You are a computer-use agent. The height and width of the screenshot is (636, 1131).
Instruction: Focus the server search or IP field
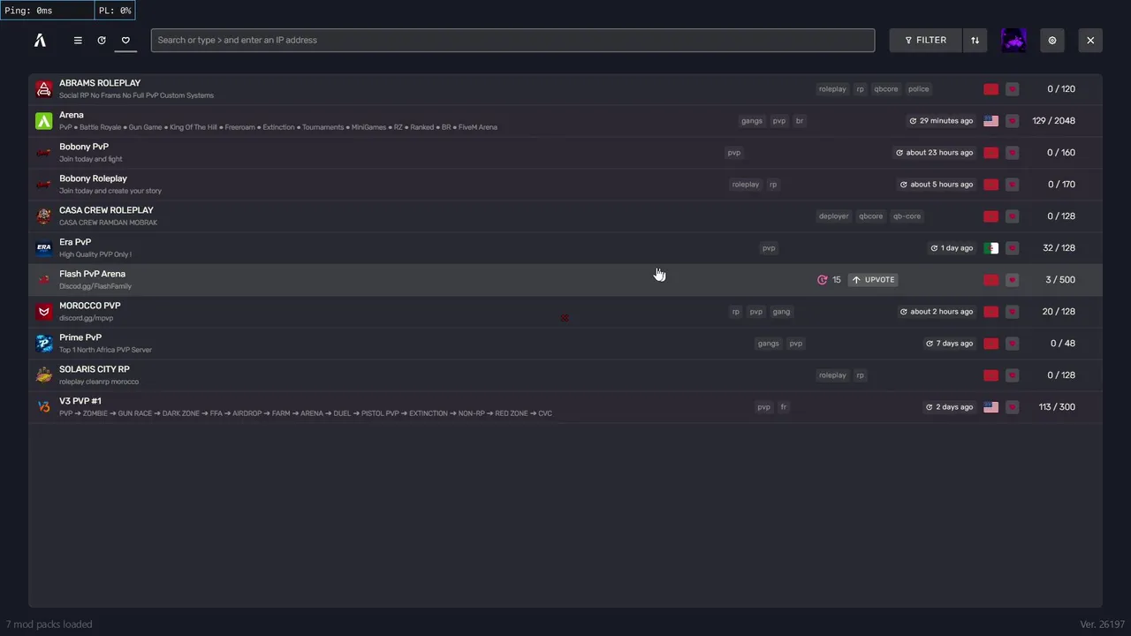point(512,40)
